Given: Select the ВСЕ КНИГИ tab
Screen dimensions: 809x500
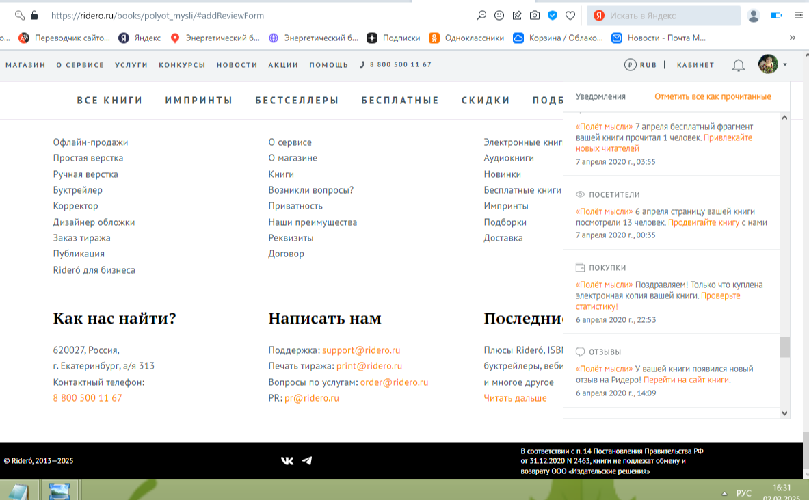Looking at the screenshot, I should pyautogui.click(x=110, y=100).
